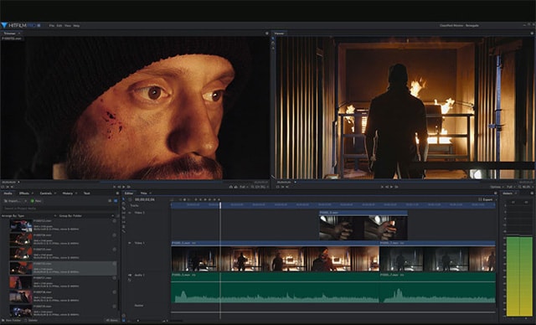Open the Viewer Options dropdown
This screenshot has width=536, height=325.
[497, 187]
